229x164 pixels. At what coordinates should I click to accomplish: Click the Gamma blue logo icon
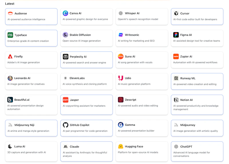tap(121, 125)
